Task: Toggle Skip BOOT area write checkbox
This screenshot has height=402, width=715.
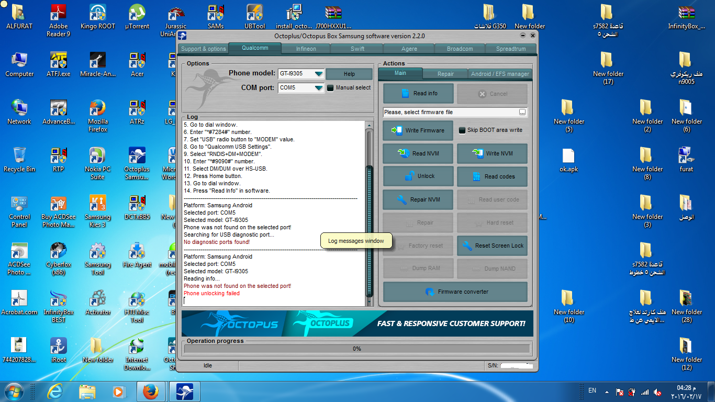Action: point(462,130)
